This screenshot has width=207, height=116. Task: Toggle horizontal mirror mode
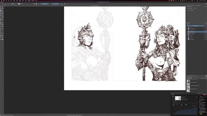[x=62, y=4]
